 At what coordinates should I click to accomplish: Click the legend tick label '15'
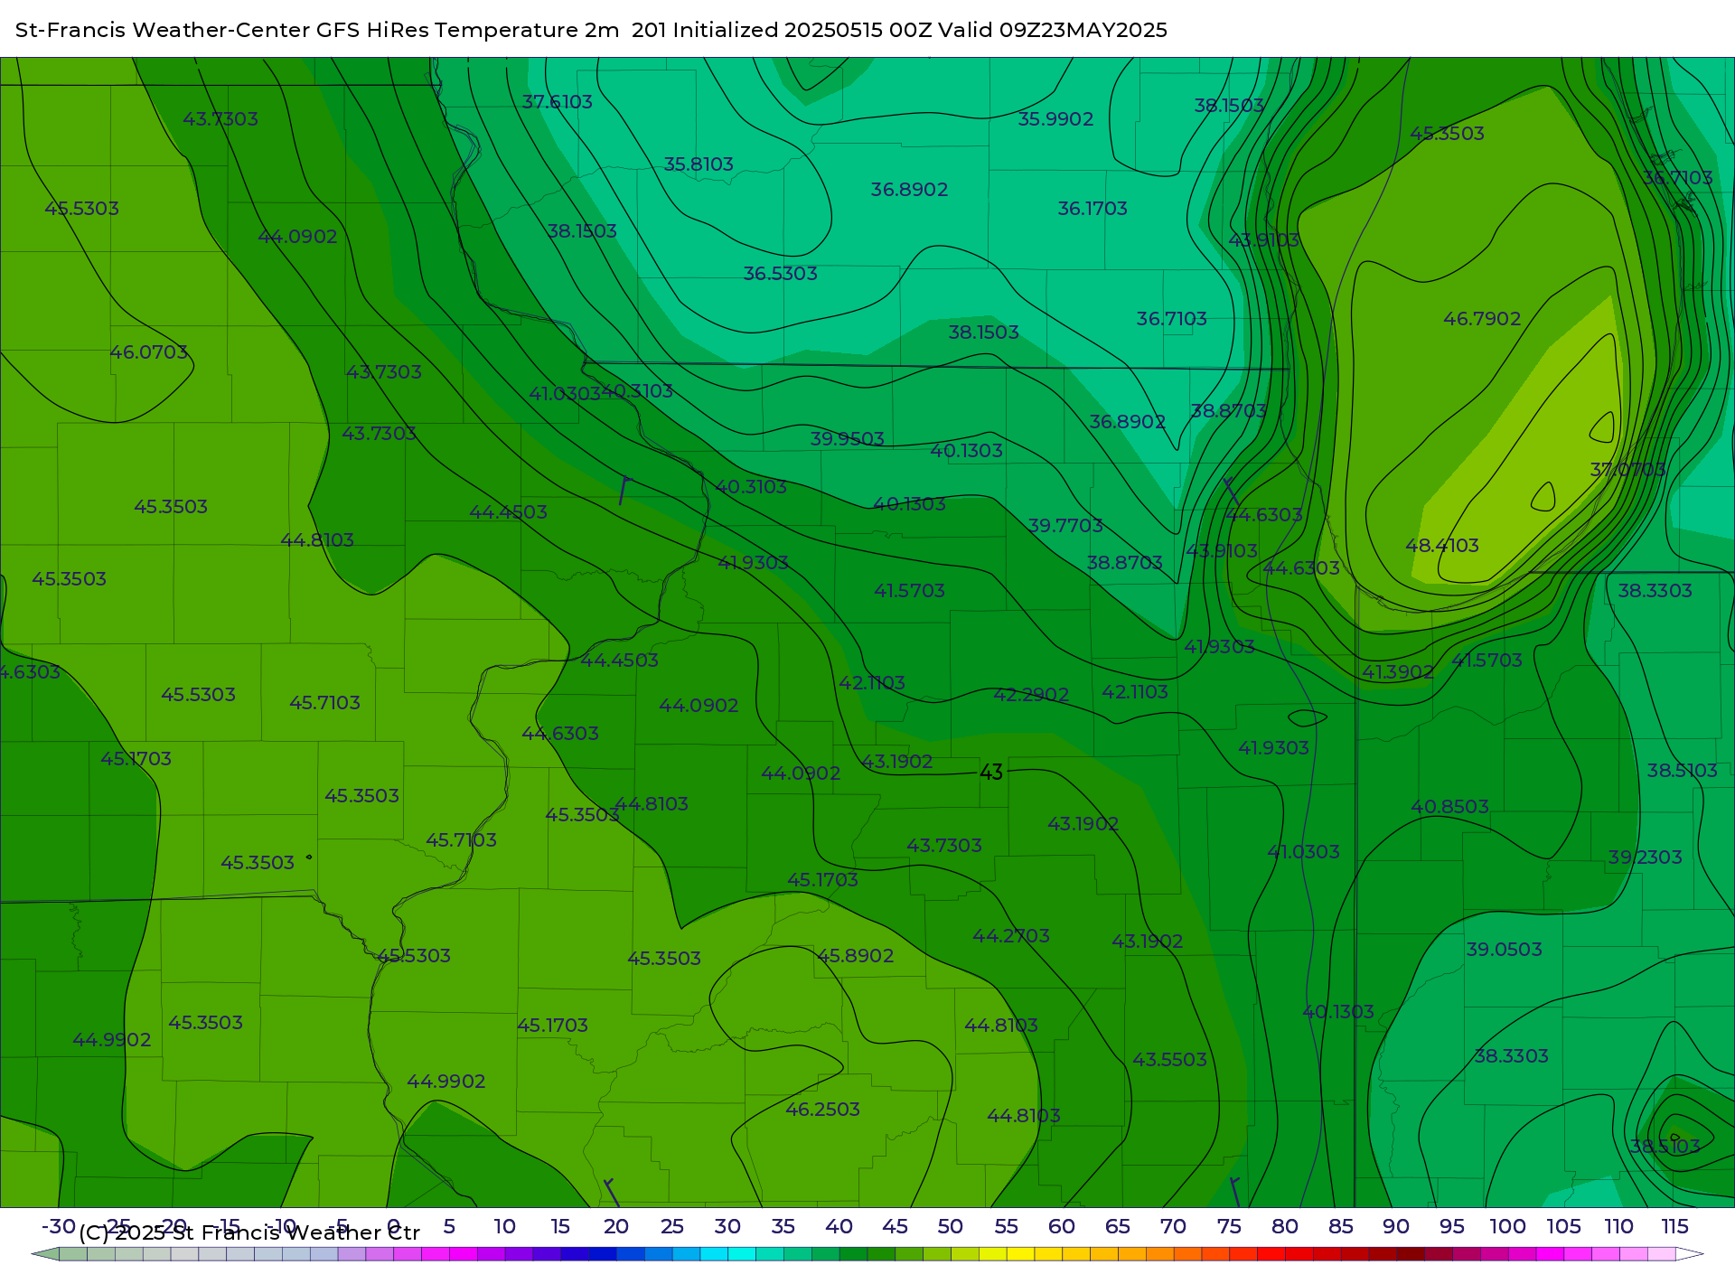click(x=560, y=1227)
